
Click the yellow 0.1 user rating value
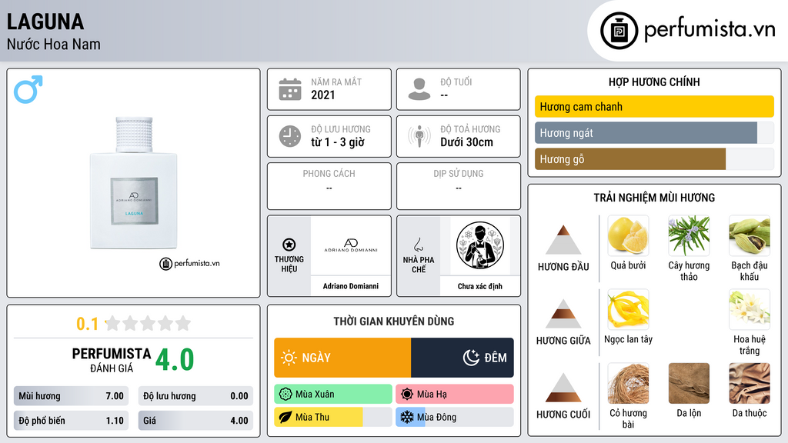tap(87, 324)
